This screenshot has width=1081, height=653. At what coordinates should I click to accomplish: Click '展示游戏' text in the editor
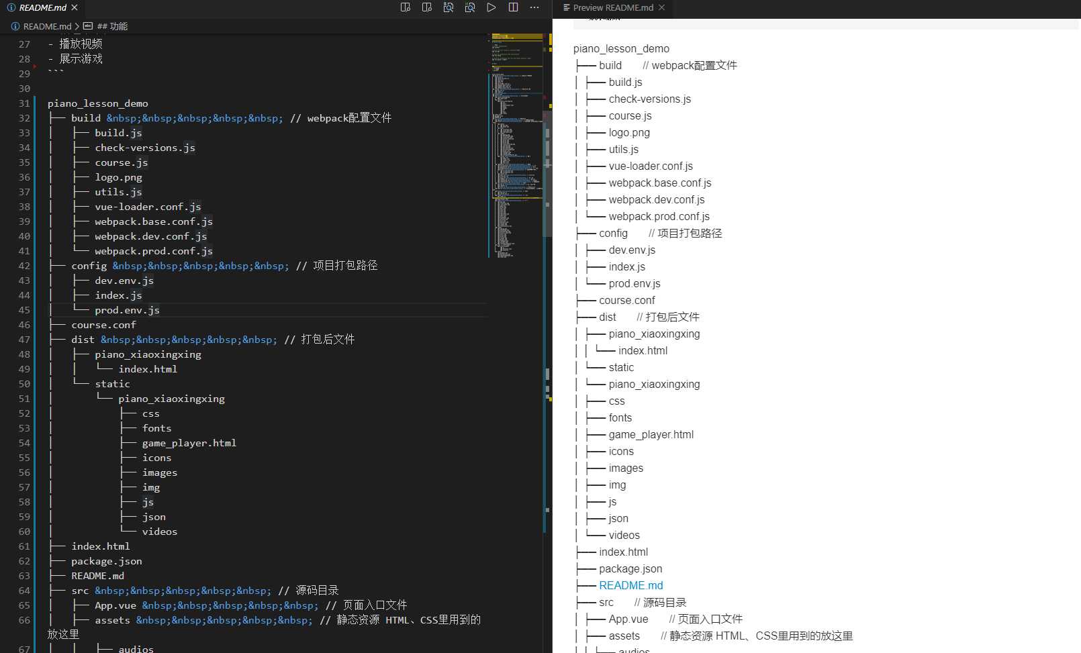(81, 58)
